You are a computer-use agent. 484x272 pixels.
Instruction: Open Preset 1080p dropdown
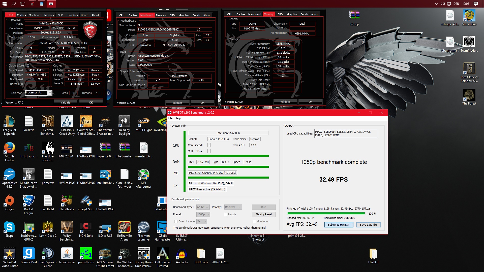(203, 214)
